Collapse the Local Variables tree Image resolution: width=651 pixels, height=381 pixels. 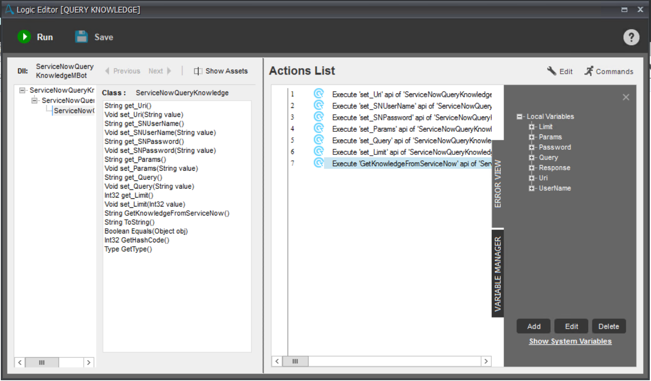pyautogui.click(x=519, y=116)
